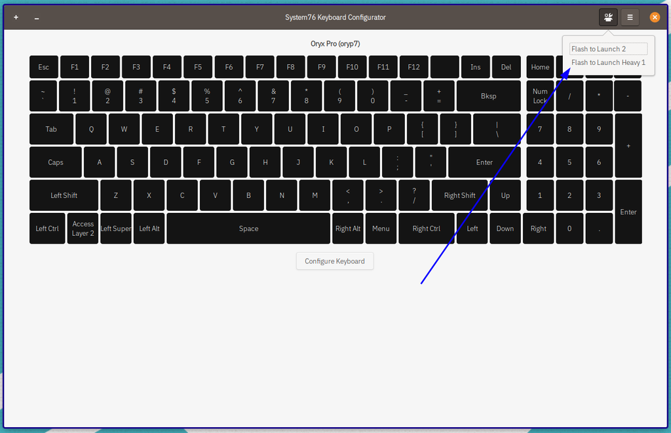Click the Configure Keyboard button
Image resolution: width=671 pixels, height=433 pixels.
tap(335, 261)
